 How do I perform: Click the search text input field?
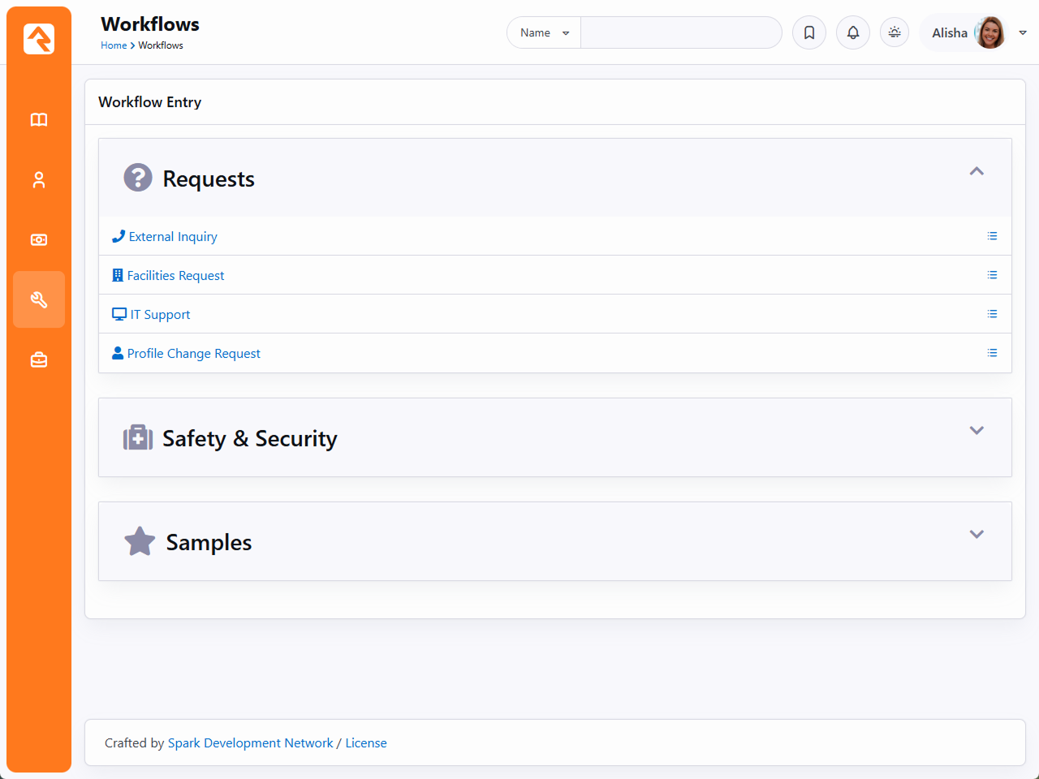pyautogui.click(x=680, y=32)
